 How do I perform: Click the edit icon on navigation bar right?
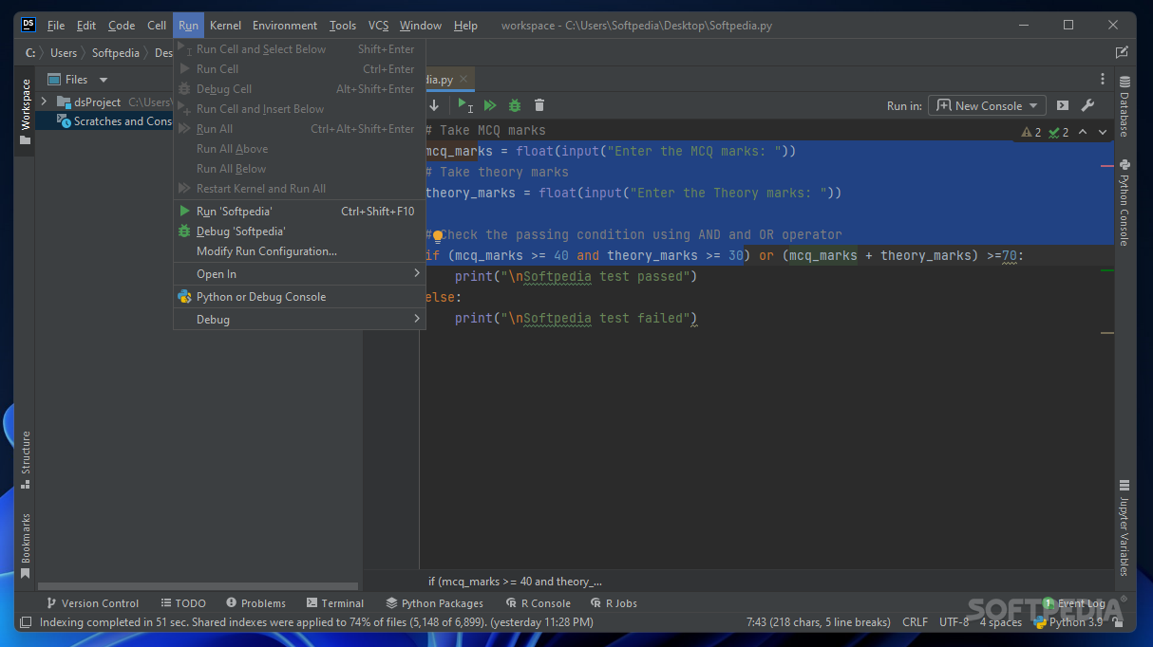coord(1122,52)
